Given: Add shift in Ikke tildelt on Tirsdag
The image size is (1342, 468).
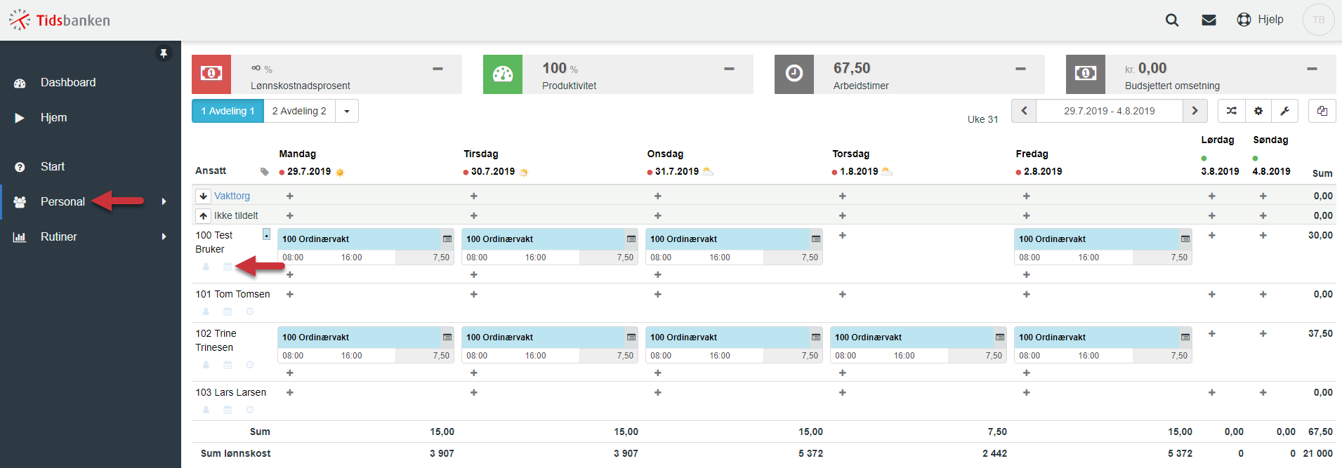Looking at the screenshot, I should point(474,215).
